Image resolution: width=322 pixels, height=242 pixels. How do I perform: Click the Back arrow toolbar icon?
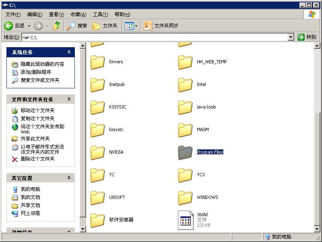point(8,26)
